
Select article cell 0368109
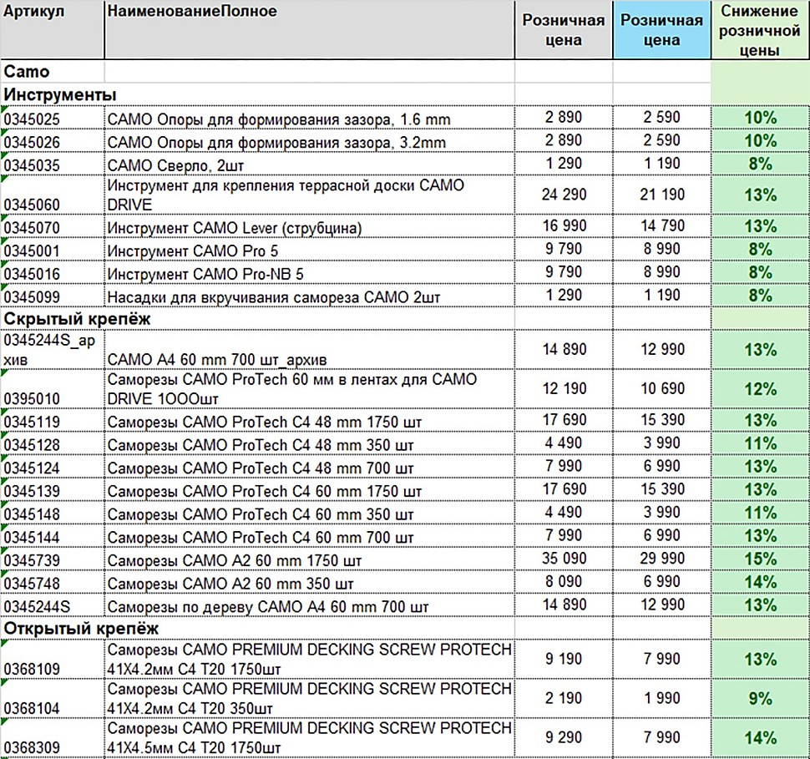pyautogui.click(x=52, y=660)
